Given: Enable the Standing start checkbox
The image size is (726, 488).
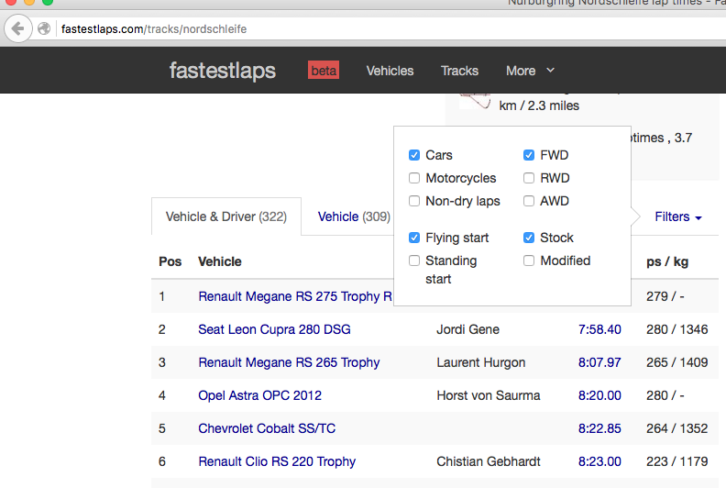Looking at the screenshot, I should click(x=414, y=261).
